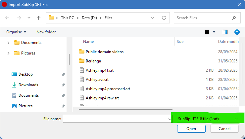Click the blue Help question mark icon
The image size is (245, 139).
point(237,32)
